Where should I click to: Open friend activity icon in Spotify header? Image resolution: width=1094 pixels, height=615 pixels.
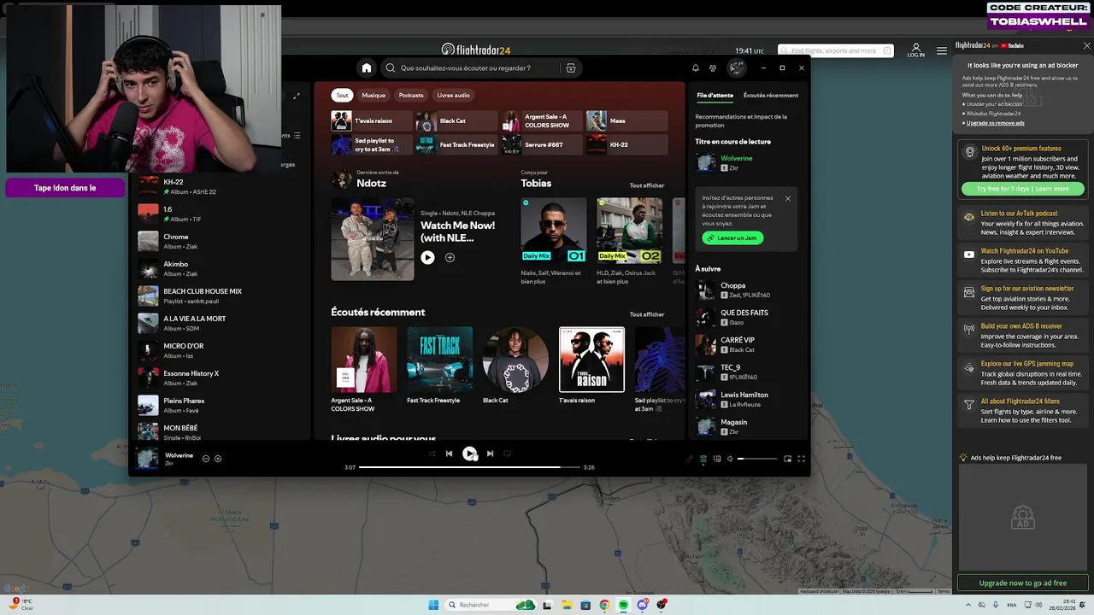pyautogui.click(x=713, y=68)
